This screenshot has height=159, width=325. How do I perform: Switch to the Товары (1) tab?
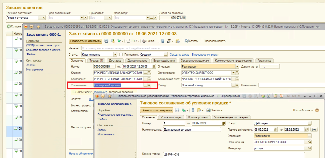(x=96, y=60)
